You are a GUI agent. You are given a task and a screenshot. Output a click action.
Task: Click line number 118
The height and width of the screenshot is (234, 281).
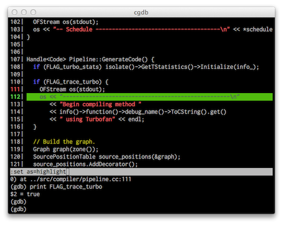15,142
